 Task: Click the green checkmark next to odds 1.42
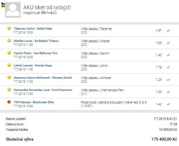(x=168, y=104)
